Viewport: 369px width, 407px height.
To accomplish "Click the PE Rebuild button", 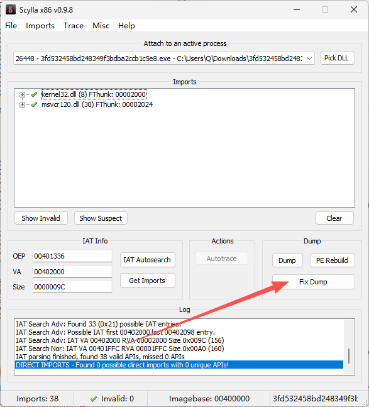I will (332, 260).
